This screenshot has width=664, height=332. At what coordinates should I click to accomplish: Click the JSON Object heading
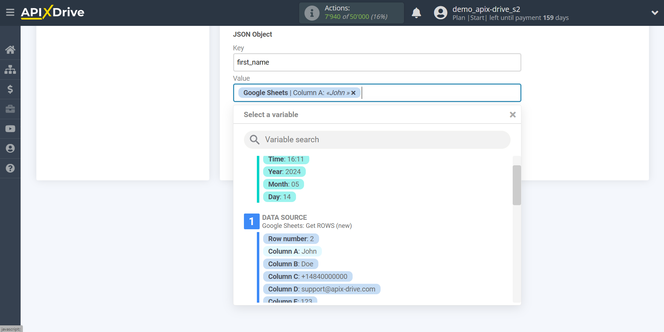pyautogui.click(x=252, y=34)
